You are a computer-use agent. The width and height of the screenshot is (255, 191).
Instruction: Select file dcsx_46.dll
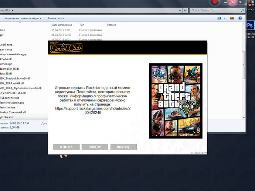click(x=6, y=74)
